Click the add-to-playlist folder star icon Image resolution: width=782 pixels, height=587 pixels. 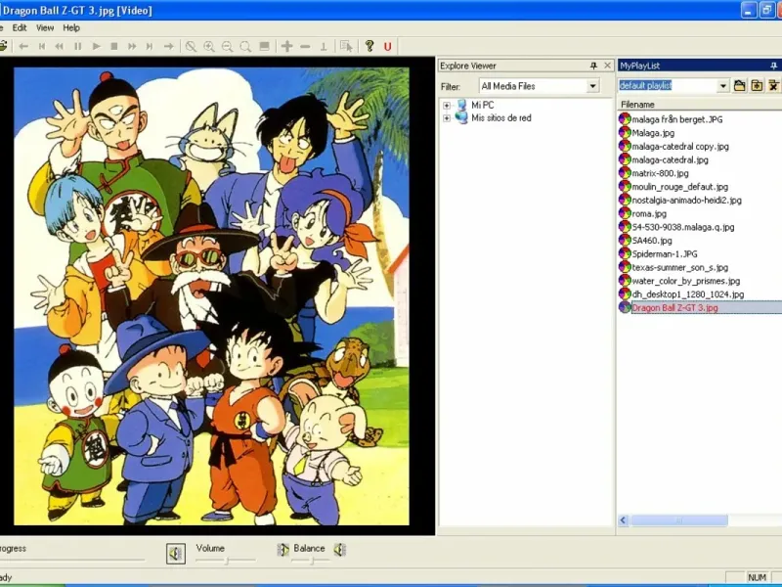[757, 86]
